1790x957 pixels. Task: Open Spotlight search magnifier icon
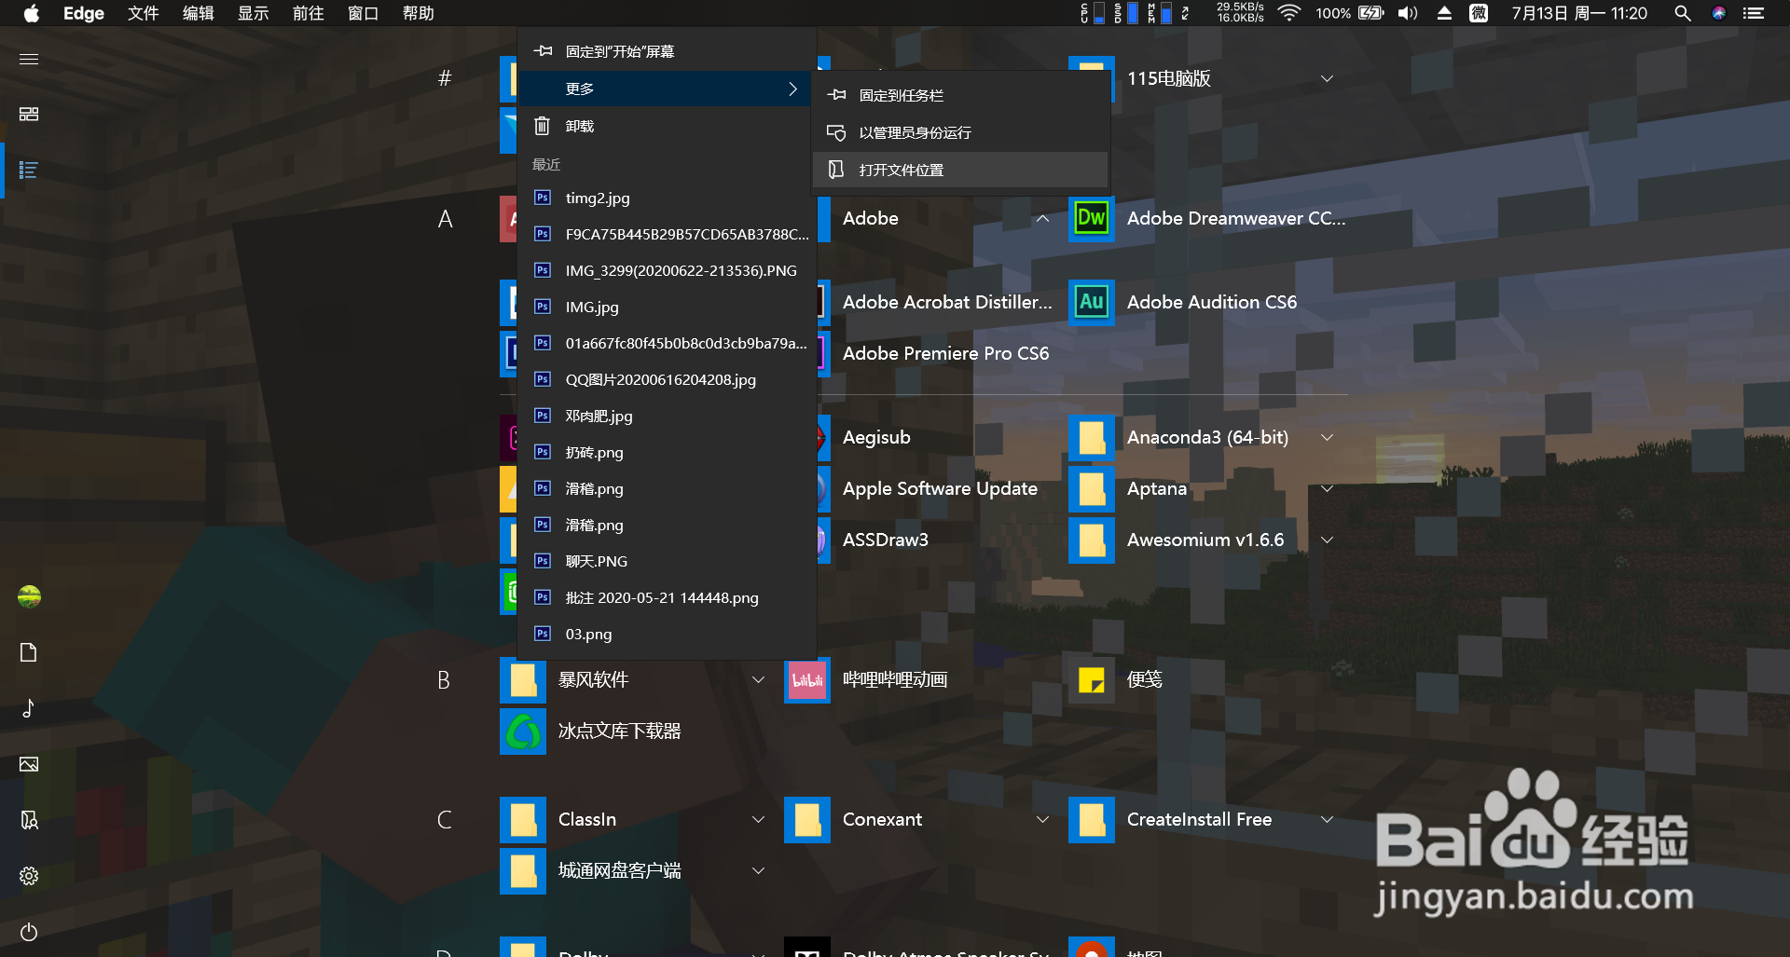1683,13
